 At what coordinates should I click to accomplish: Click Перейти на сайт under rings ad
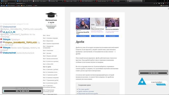(x=97, y=36)
